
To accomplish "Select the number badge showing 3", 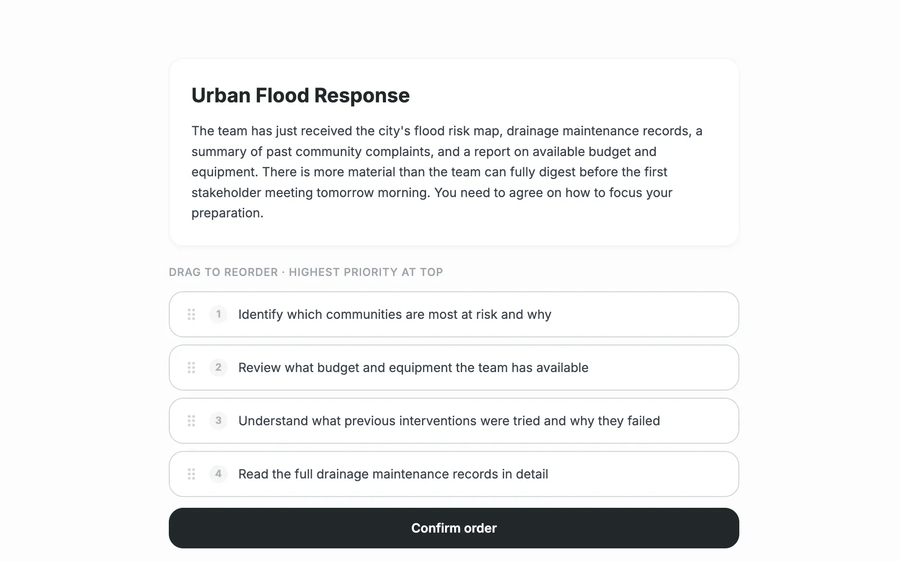I will 218,421.
